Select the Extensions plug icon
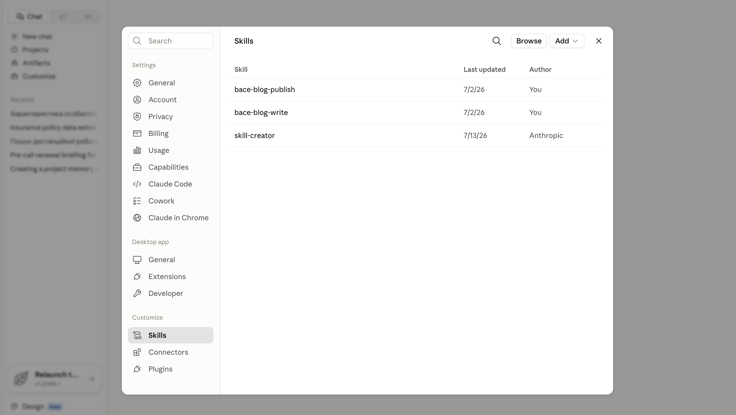This screenshot has width=736, height=415. pyautogui.click(x=137, y=276)
